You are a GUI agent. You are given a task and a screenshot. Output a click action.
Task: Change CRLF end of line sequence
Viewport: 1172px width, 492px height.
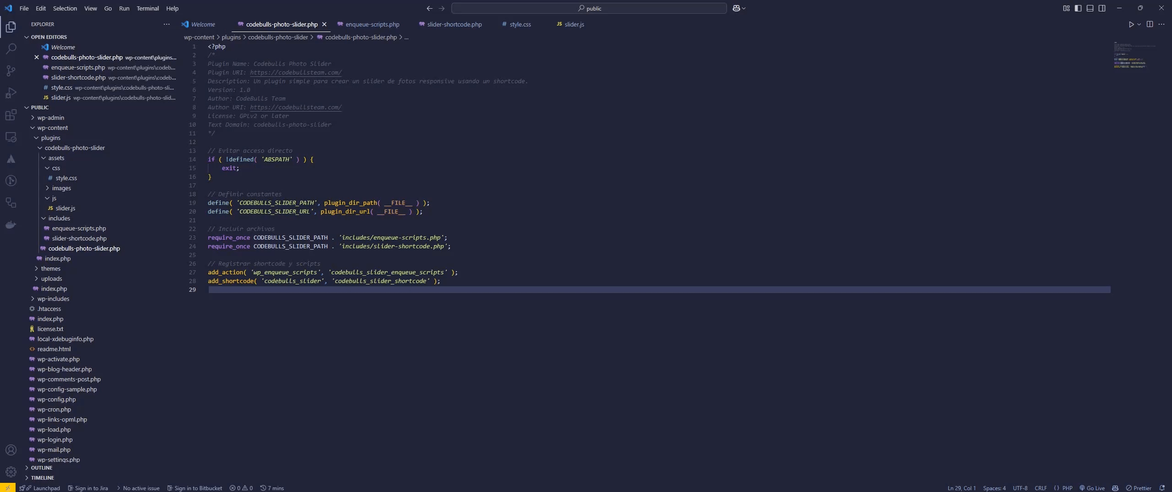point(1041,488)
